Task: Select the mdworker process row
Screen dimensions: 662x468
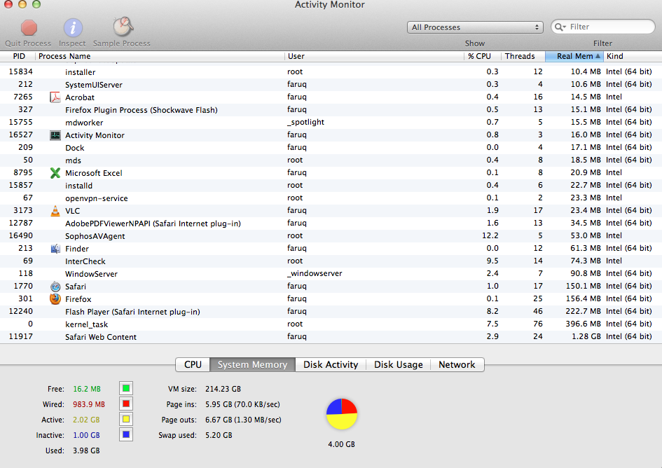Action: click(x=331, y=123)
